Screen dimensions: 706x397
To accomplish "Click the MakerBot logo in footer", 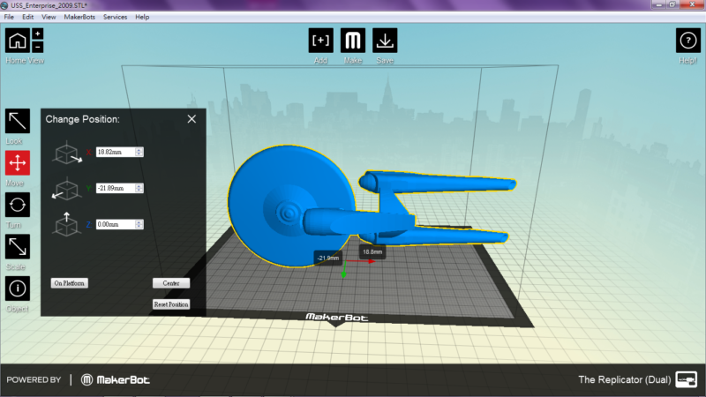I will (x=116, y=380).
